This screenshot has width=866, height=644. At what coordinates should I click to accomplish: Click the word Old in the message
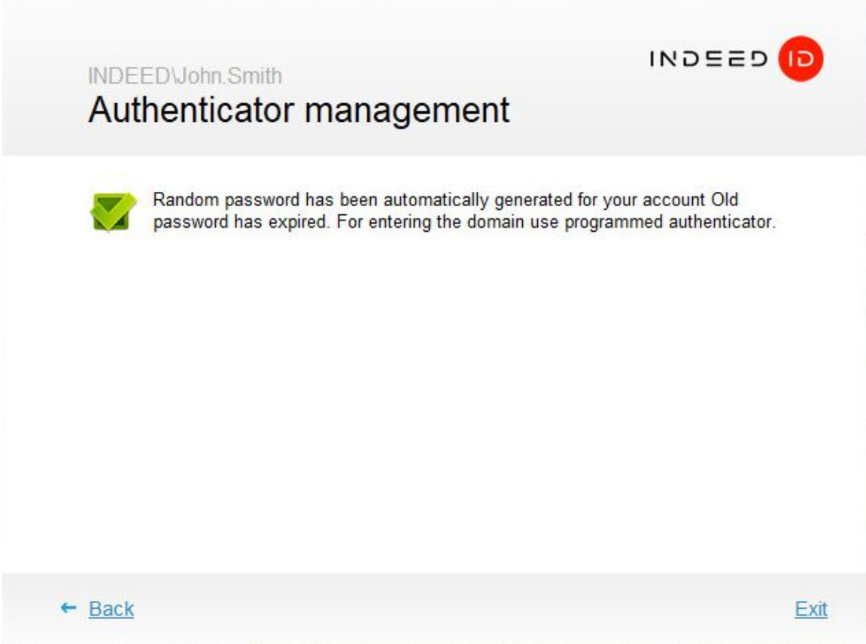click(727, 200)
